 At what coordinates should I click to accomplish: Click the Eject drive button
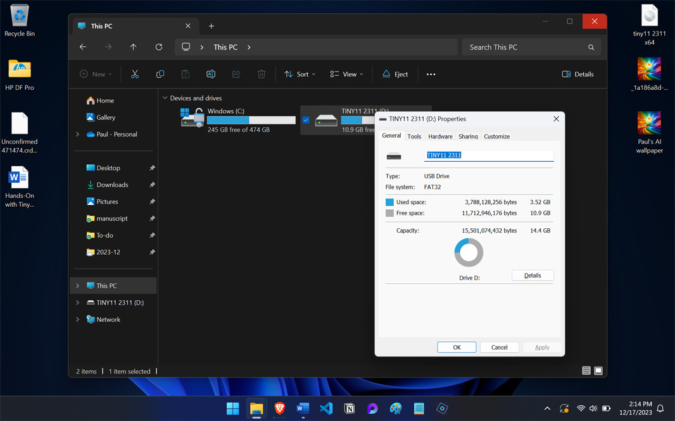click(x=395, y=74)
